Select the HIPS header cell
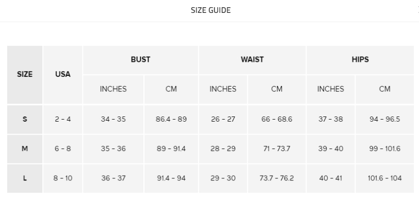This screenshot has height=219, width=419. pos(360,60)
